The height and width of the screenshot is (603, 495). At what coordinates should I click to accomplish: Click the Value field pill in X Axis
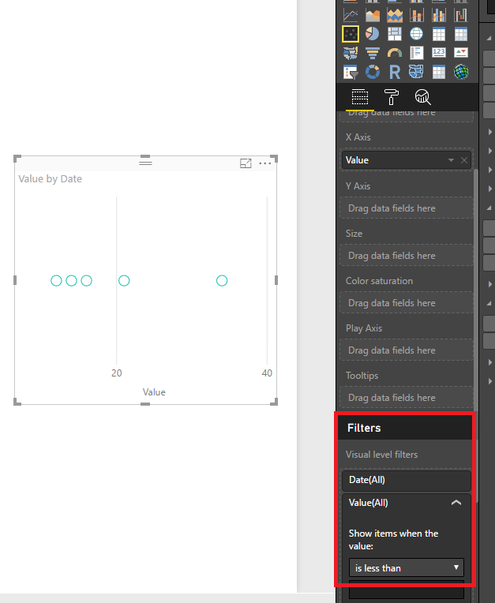coord(407,160)
